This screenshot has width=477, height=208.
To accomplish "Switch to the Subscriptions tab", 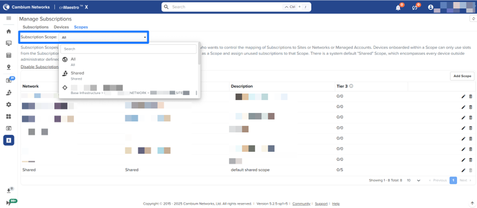I will coord(35,27).
